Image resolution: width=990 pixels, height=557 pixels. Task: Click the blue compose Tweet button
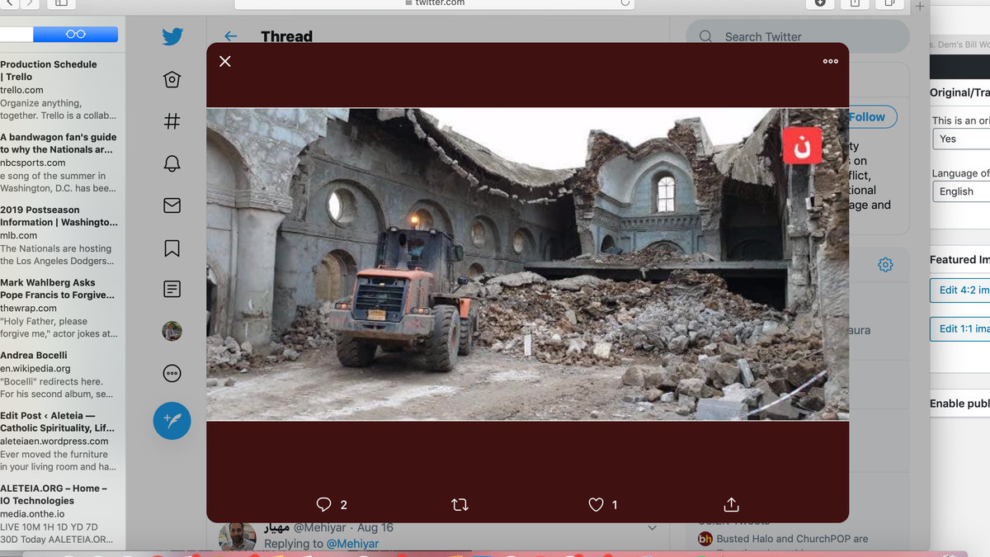pos(172,420)
